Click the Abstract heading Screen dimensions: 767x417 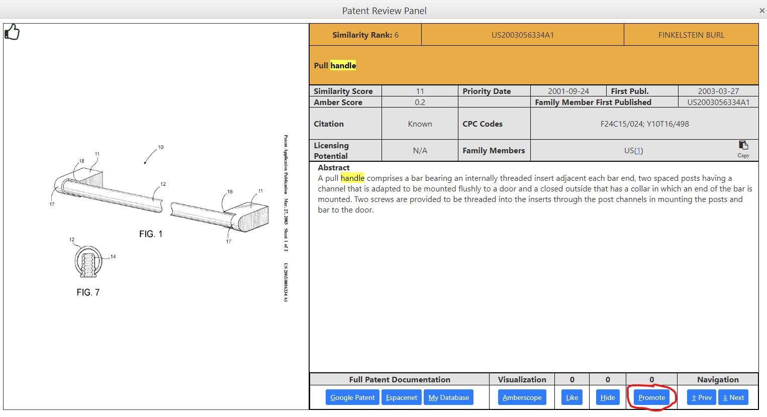point(334,168)
